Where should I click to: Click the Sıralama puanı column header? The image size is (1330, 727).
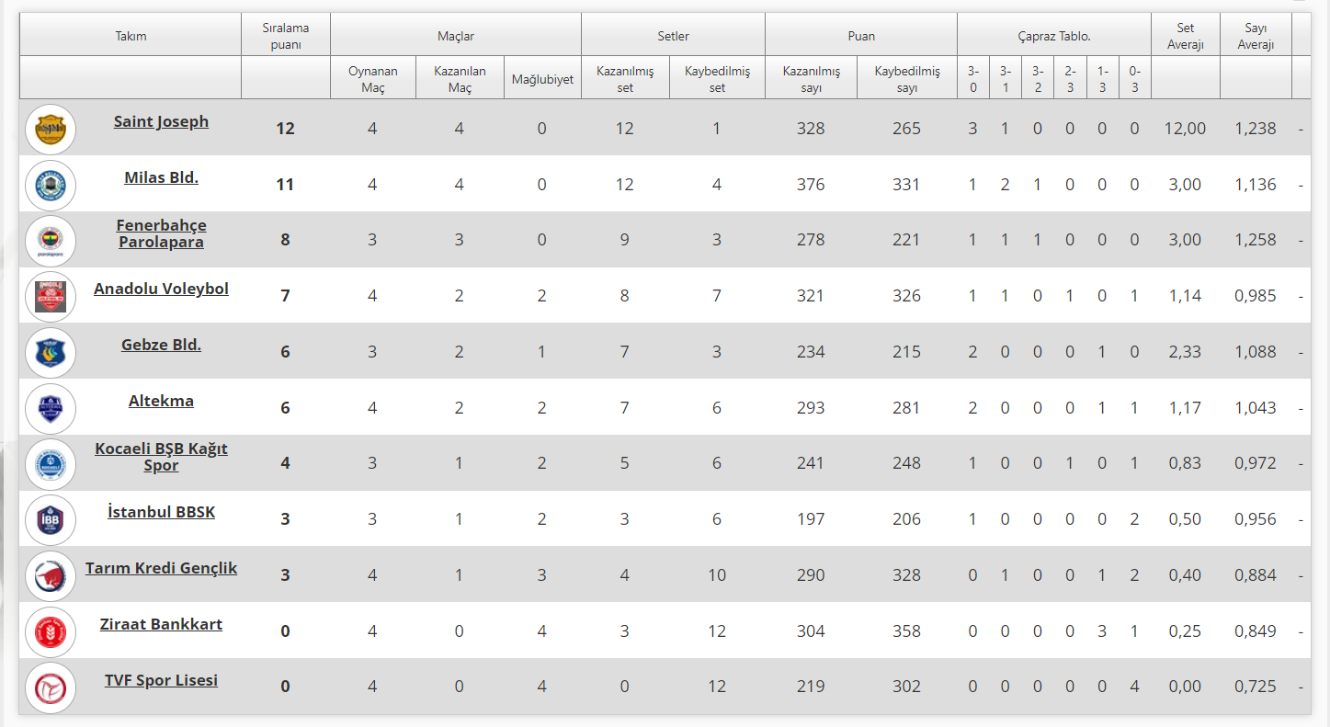click(286, 36)
